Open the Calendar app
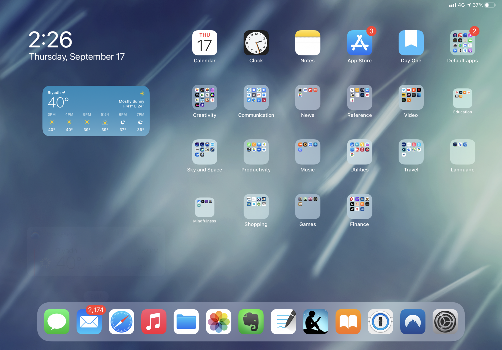 point(205,43)
